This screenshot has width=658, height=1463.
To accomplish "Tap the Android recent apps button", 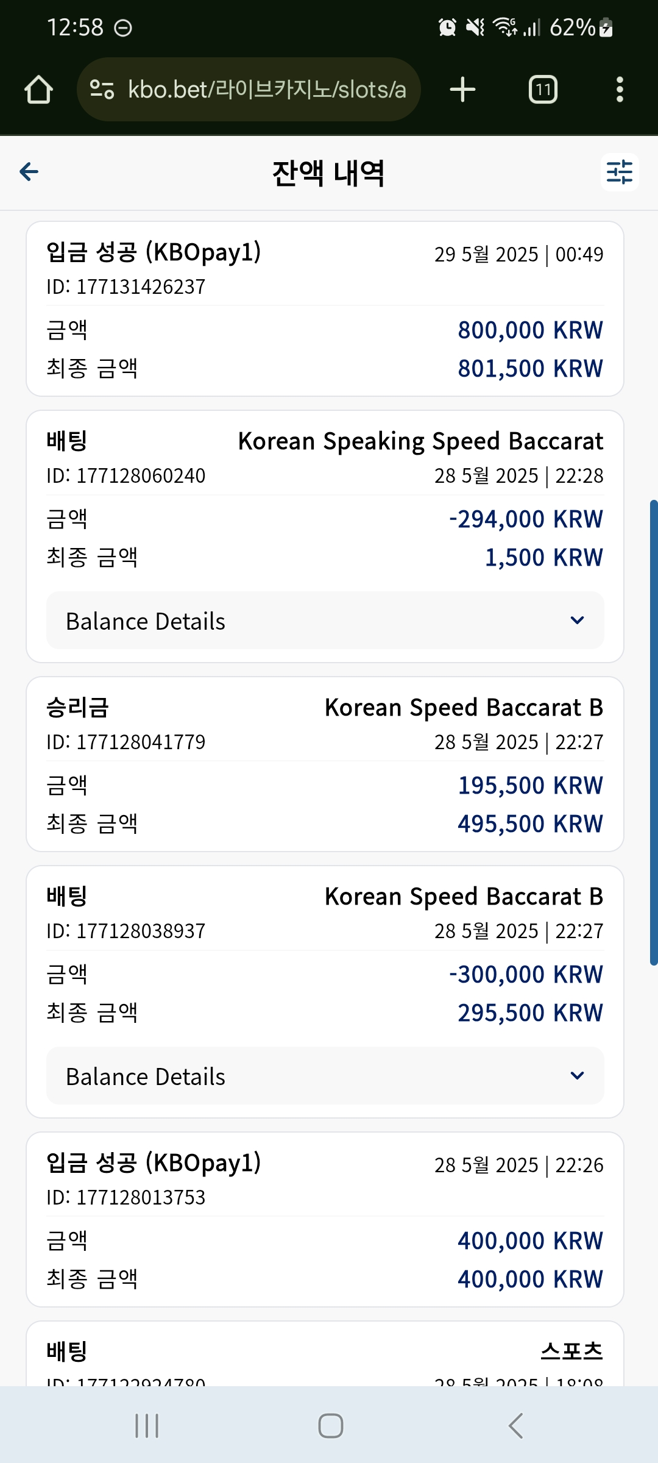I will pyautogui.click(x=147, y=1426).
